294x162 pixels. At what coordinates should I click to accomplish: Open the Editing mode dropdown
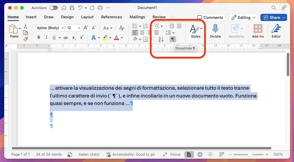[x=243, y=17]
